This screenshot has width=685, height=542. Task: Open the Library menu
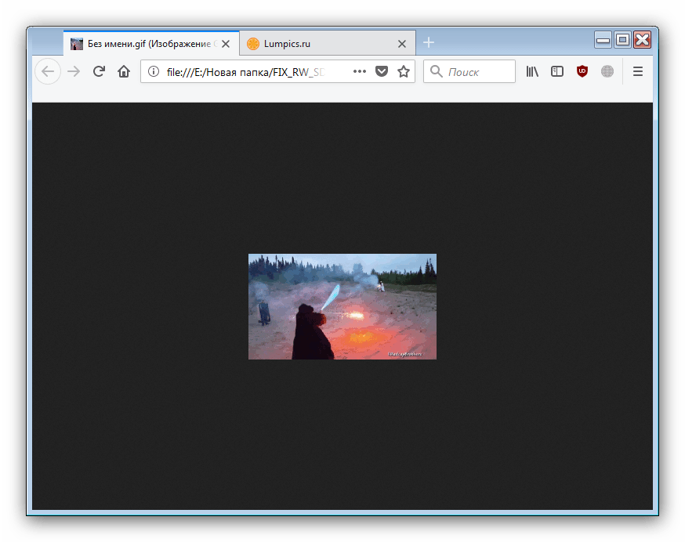click(532, 71)
